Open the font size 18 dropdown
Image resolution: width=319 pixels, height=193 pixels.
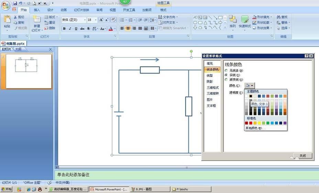(x=95, y=20)
